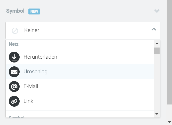This screenshot has height=125, width=172.
Task: Click the Netz group heading
Action: (x=14, y=44)
